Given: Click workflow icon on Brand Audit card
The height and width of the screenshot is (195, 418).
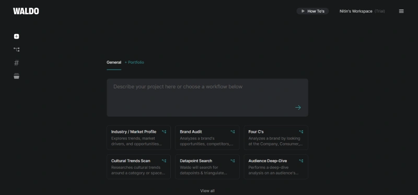Looking at the screenshot, I should (233, 132).
